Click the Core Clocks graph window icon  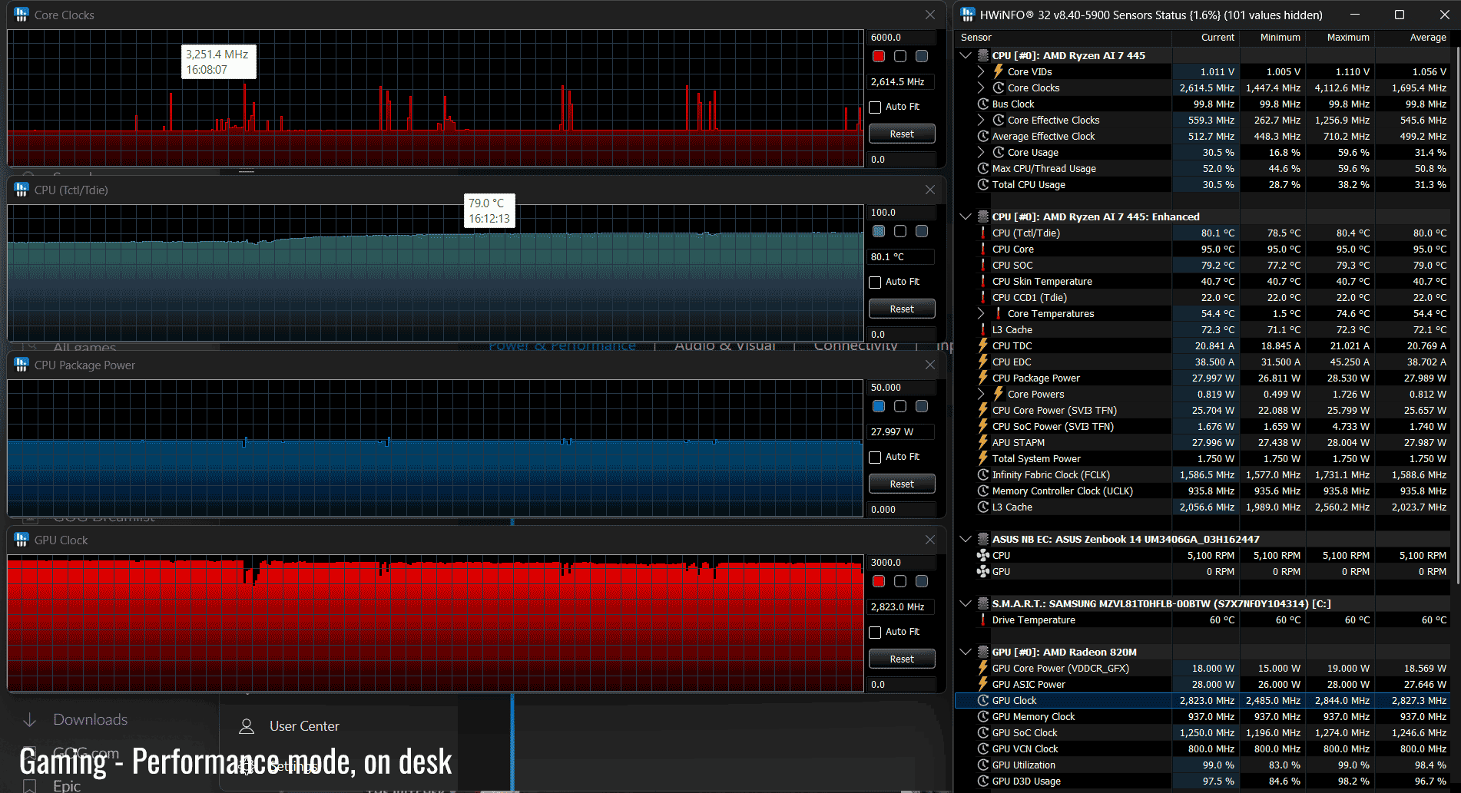click(x=22, y=15)
